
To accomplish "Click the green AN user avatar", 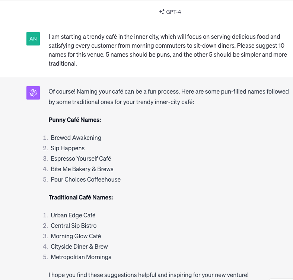I will tap(33, 39).
